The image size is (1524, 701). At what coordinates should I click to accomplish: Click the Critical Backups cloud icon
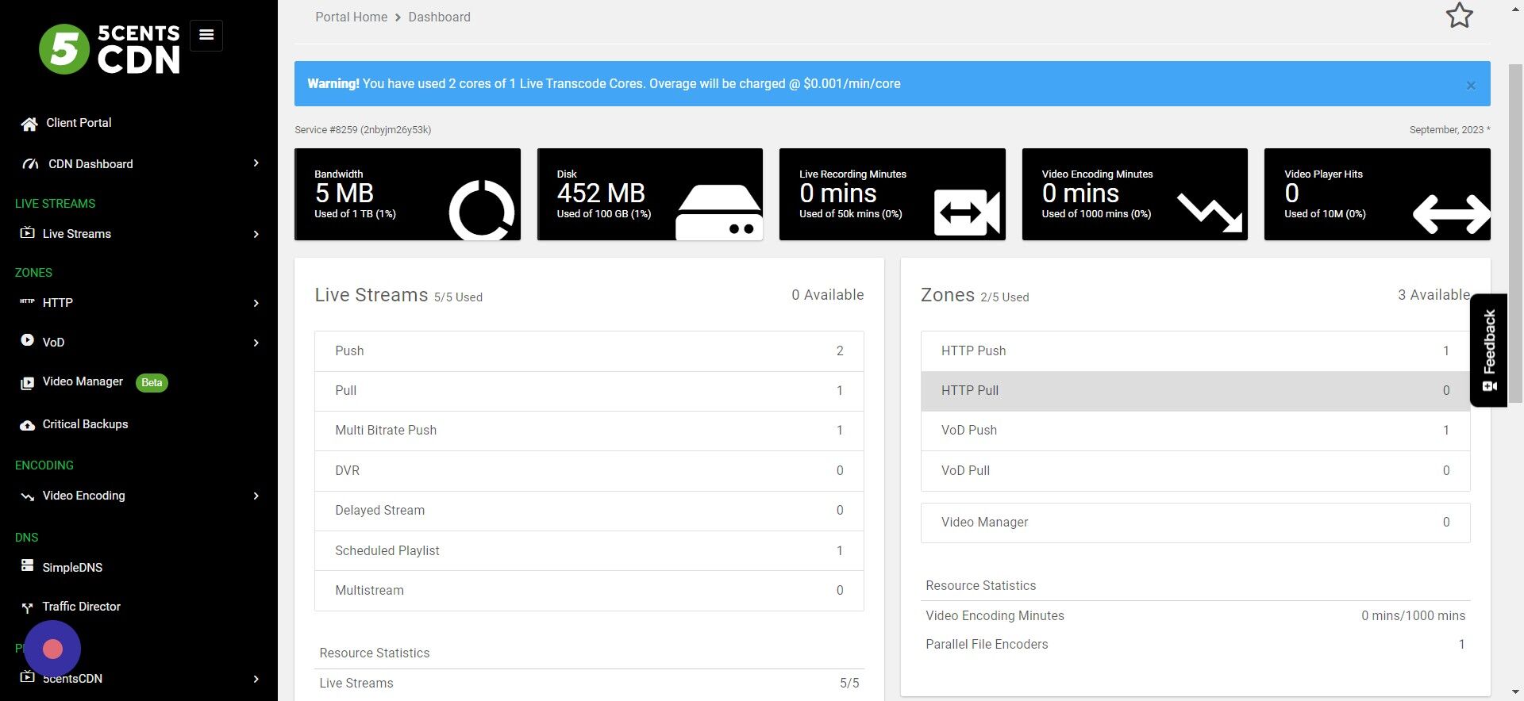point(27,425)
